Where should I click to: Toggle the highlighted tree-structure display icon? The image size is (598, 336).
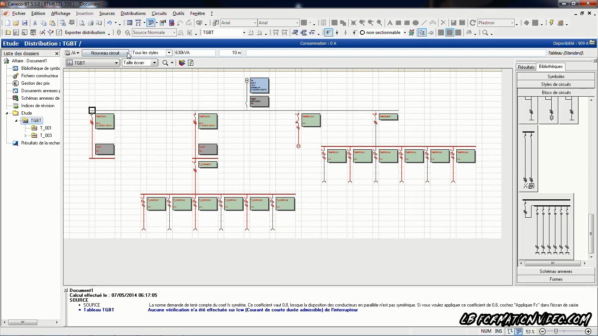coord(422,32)
